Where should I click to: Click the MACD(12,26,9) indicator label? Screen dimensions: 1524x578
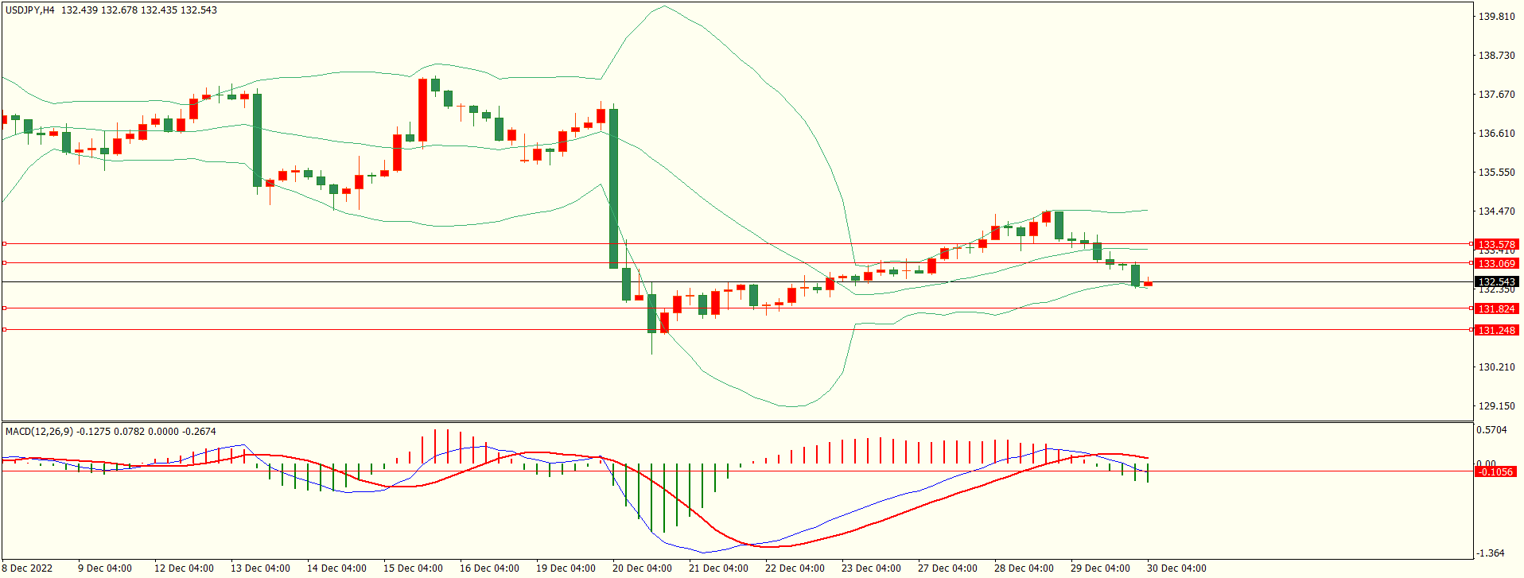(x=39, y=432)
